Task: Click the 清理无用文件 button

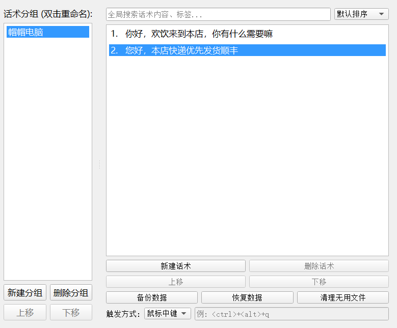Action: coord(342,297)
